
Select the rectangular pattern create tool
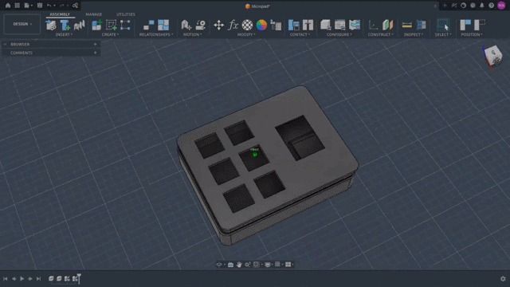pos(125,25)
